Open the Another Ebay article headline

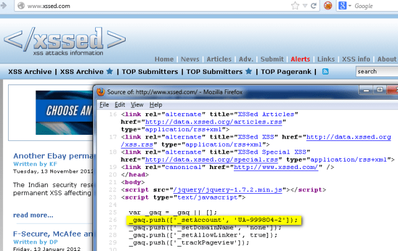point(53,156)
